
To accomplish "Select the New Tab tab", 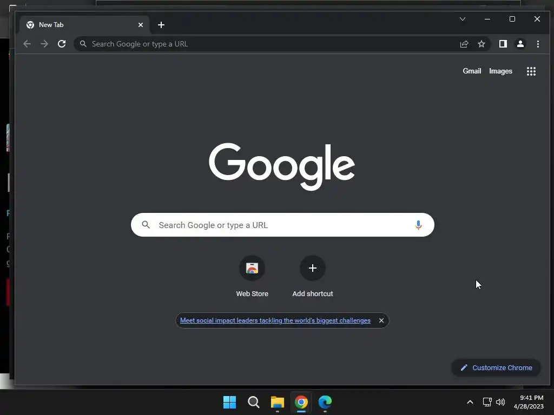I will pyautogui.click(x=84, y=25).
